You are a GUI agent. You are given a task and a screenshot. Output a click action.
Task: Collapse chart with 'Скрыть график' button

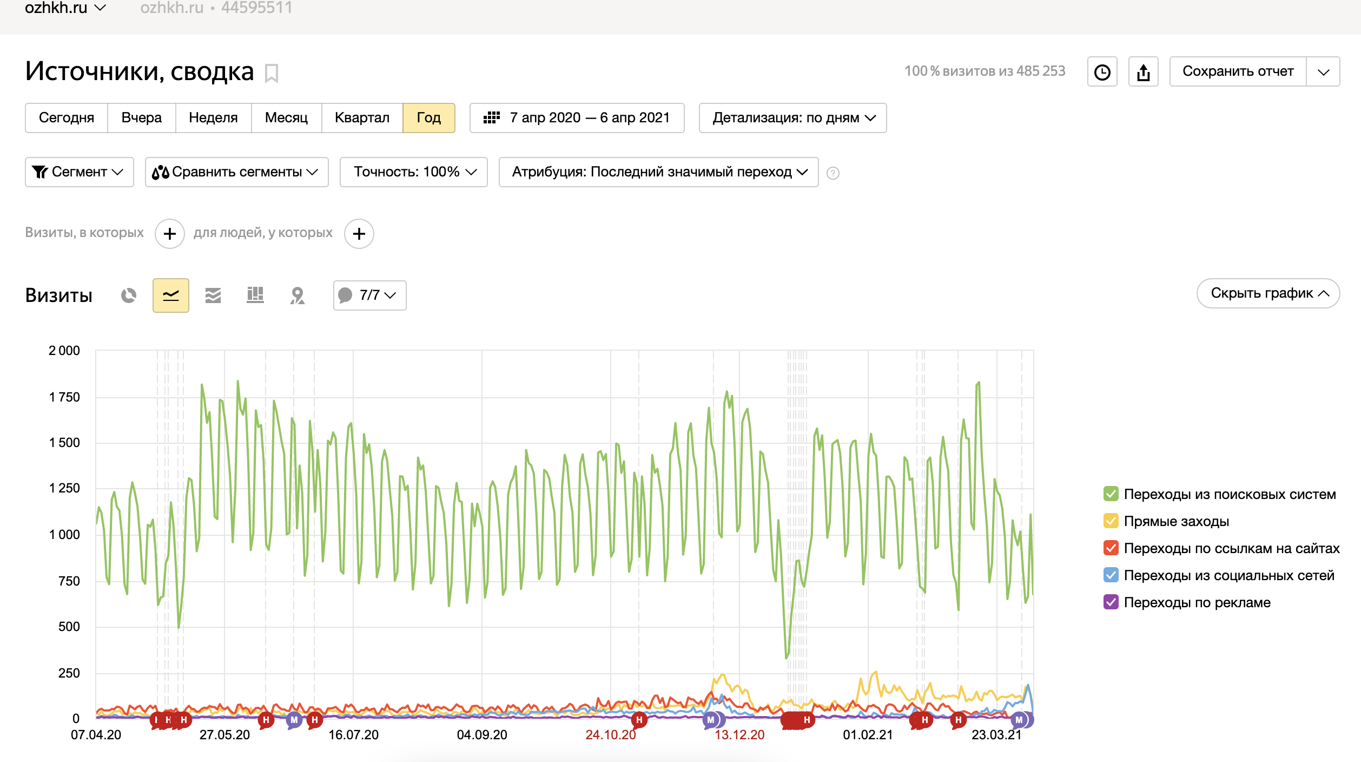tap(1268, 293)
